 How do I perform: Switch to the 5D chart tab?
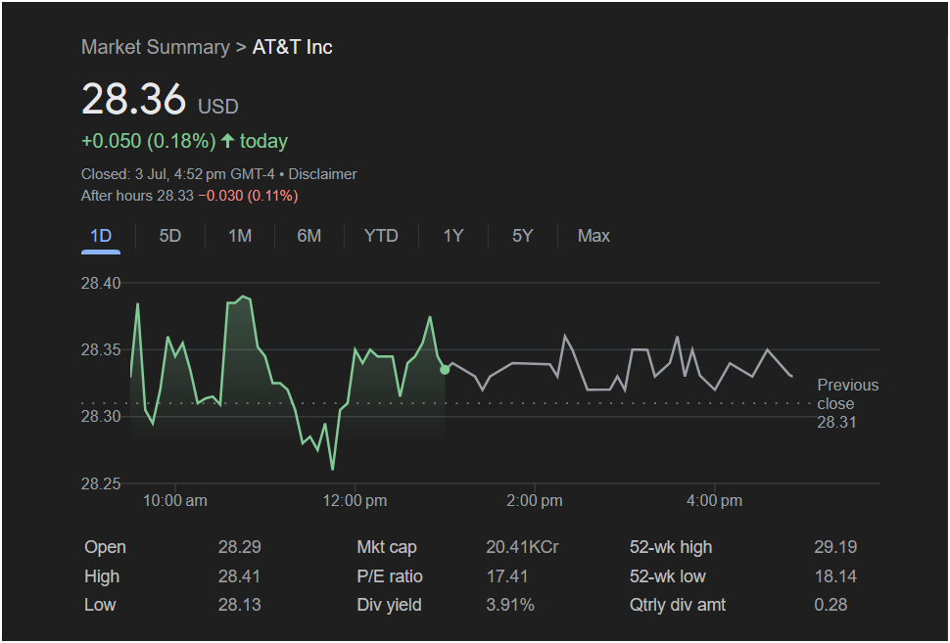pos(170,236)
